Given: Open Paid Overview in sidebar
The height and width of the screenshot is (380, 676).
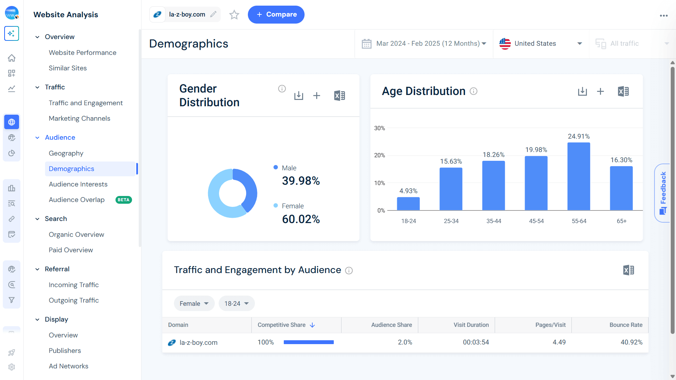Looking at the screenshot, I should point(70,250).
